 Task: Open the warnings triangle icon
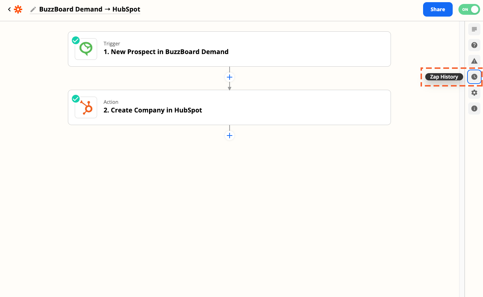[474, 61]
